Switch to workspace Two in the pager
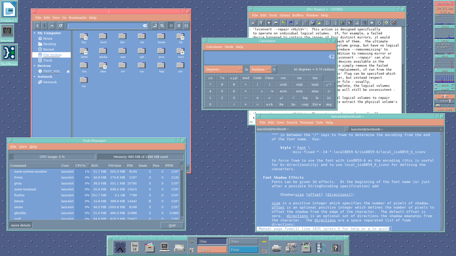The image size is (456, 256). 244,241
